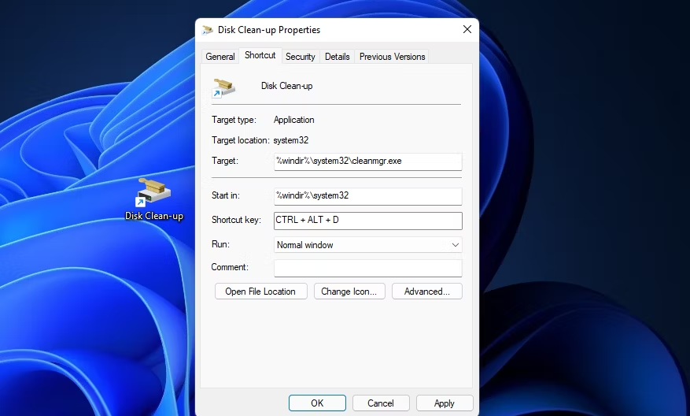Close the Disk Clean-up Properties dialog
The width and height of the screenshot is (690, 416).
tap(467, 29)
